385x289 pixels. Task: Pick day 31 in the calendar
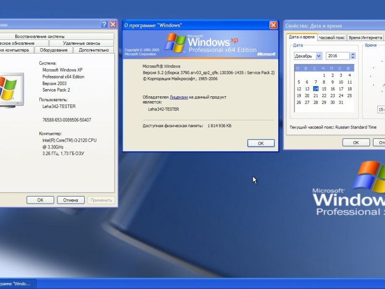pyautogui.click(x=341, y=103)
